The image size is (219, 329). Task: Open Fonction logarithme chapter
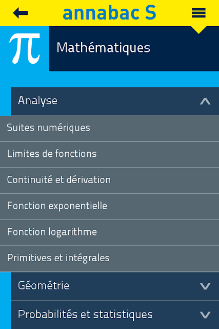[x=110, y=232]
